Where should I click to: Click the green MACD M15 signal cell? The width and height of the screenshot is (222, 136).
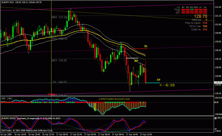(192, 10)
